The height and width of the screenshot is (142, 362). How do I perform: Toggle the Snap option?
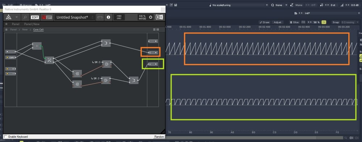[336, 22]
